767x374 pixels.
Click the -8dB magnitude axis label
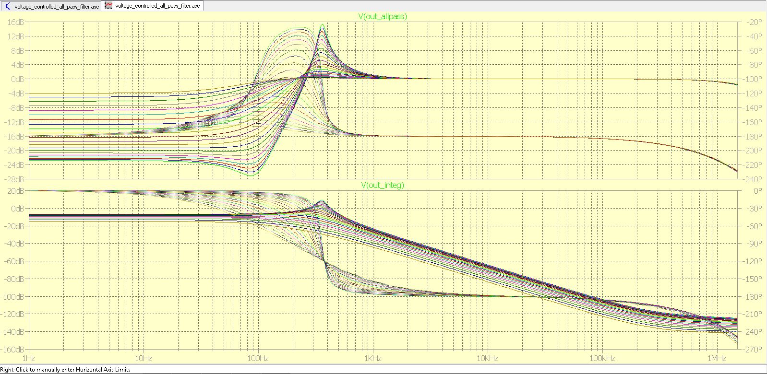click(16, 108)
